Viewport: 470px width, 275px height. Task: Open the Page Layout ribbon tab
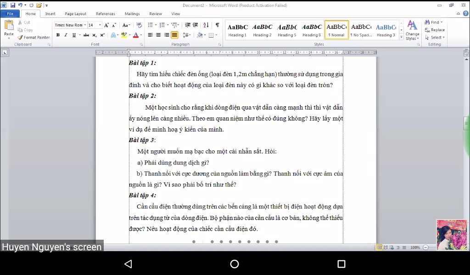tap(76, 14)
